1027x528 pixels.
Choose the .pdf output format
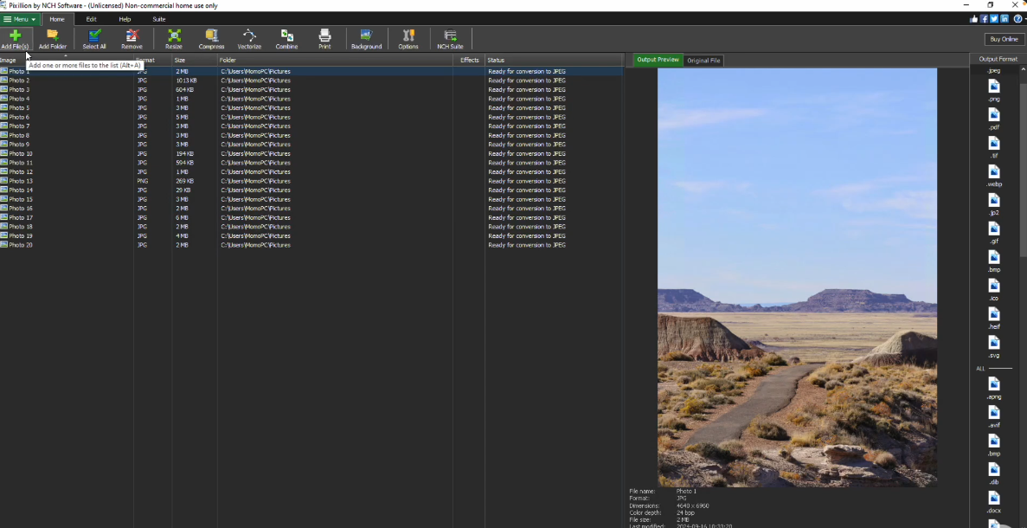994,119
